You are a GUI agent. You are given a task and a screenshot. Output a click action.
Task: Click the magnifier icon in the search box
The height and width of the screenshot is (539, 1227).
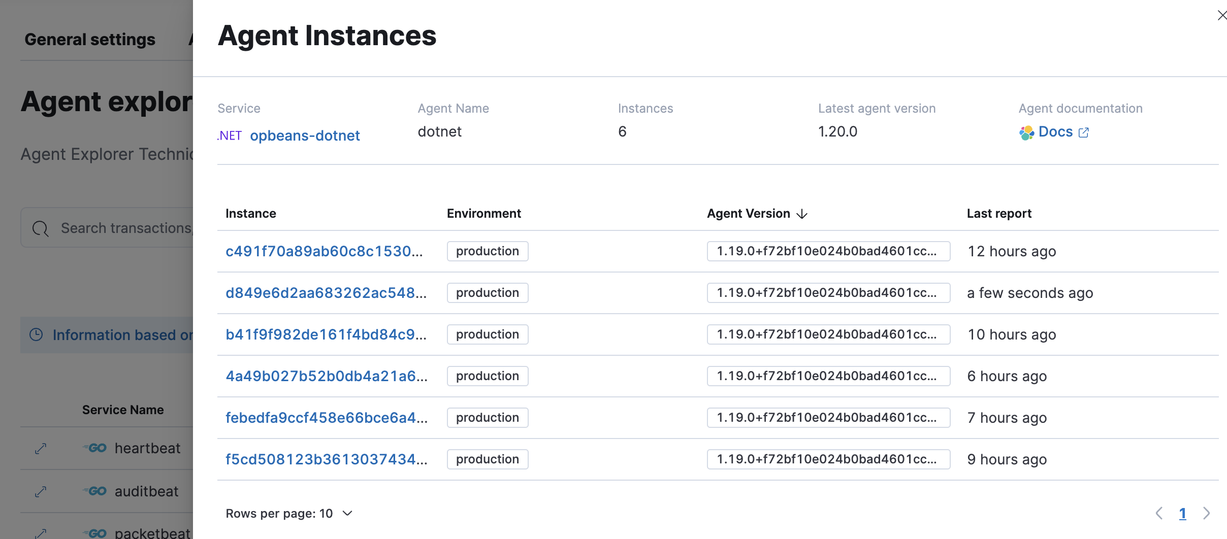point(40,228)
